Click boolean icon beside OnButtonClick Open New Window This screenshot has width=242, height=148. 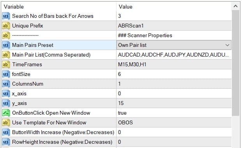(x=6, y=113)
